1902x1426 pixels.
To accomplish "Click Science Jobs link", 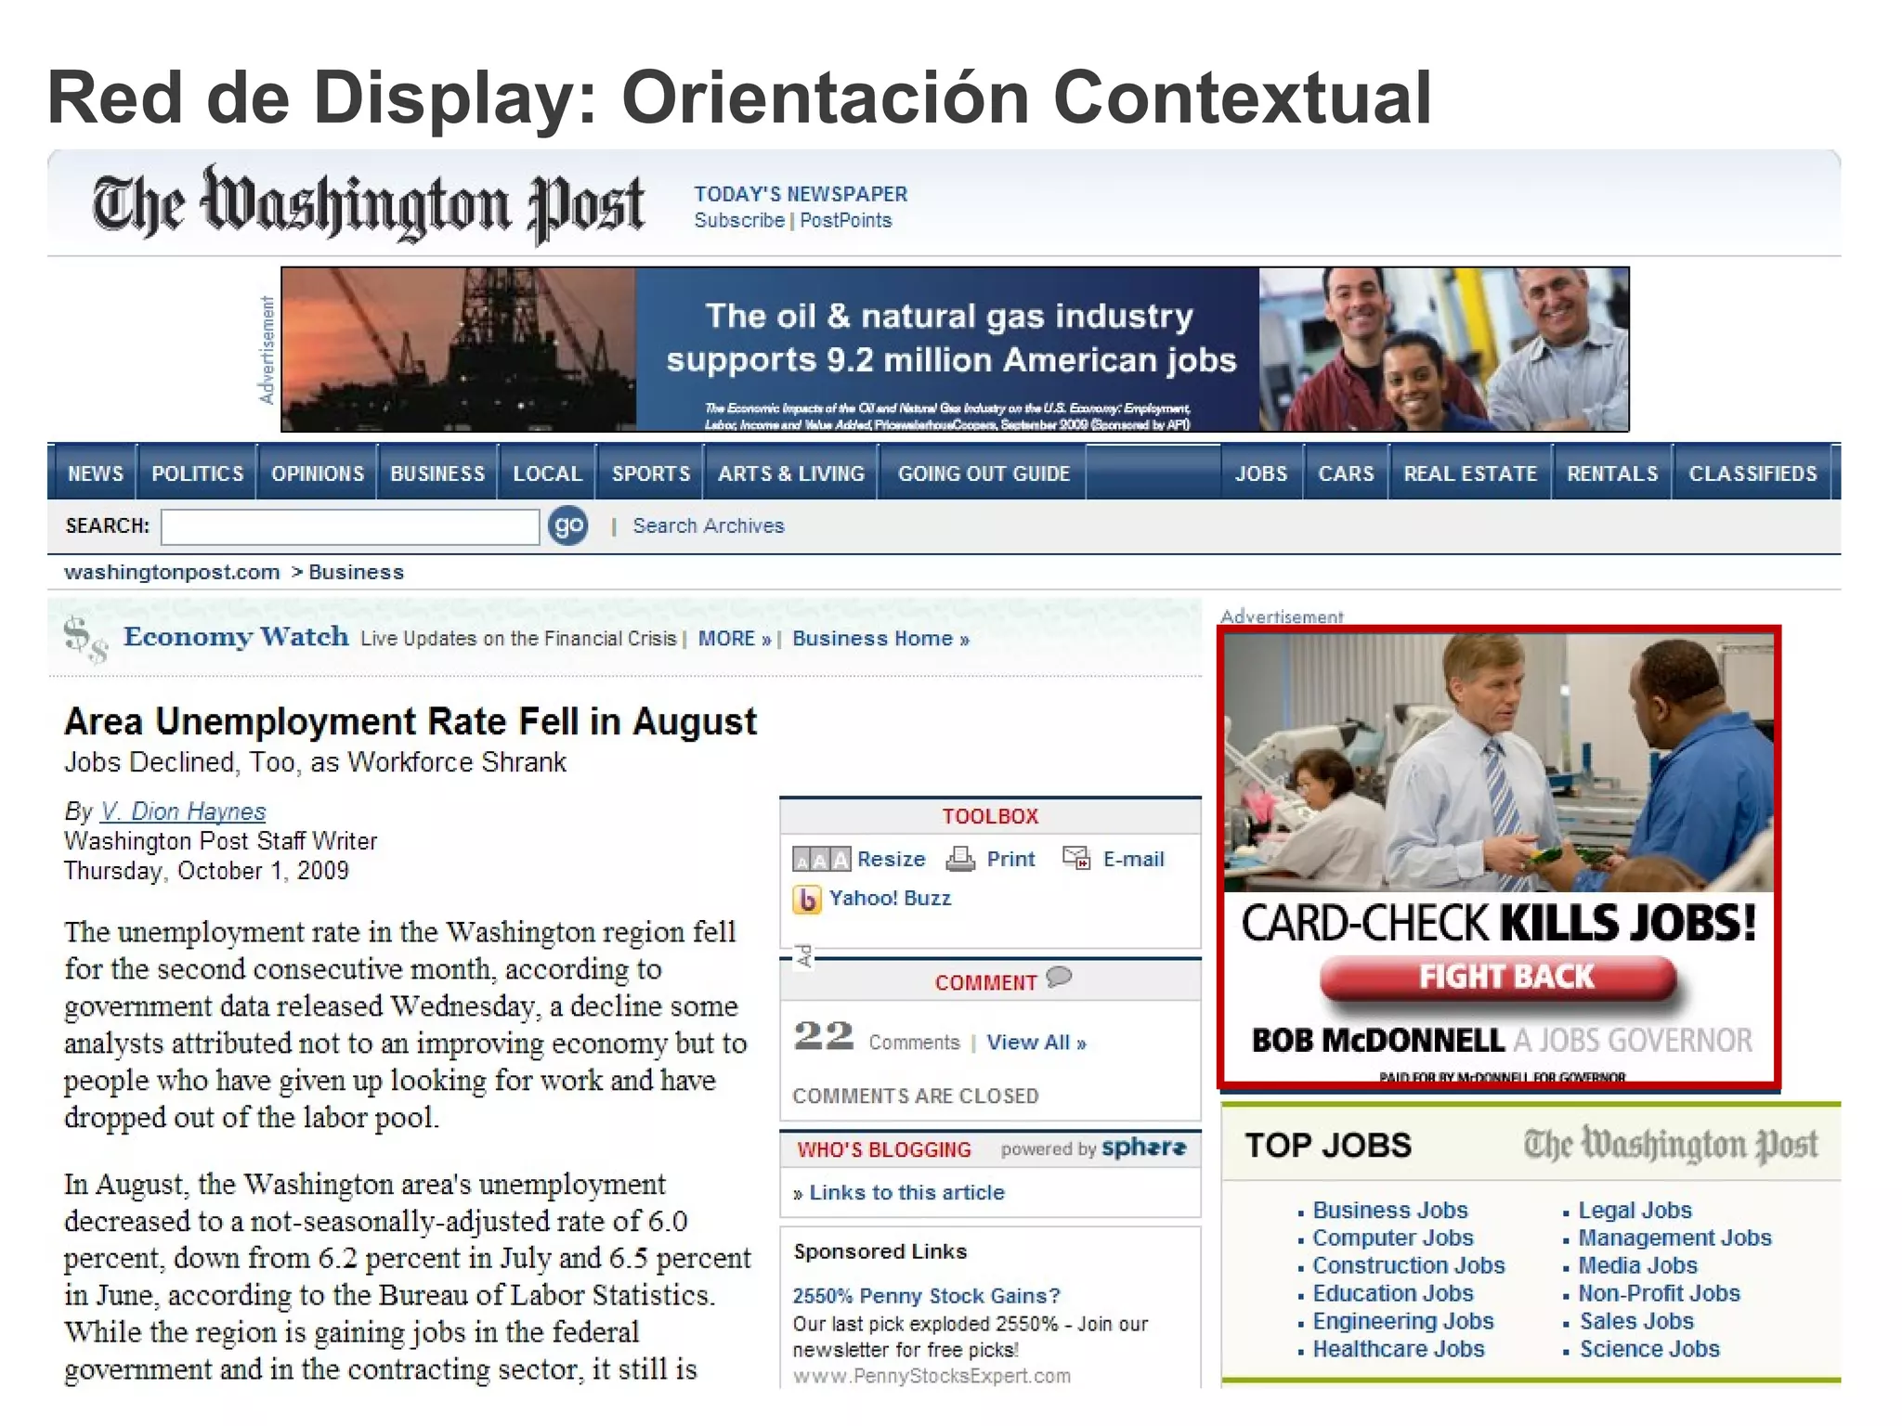I will 1649,1349.
